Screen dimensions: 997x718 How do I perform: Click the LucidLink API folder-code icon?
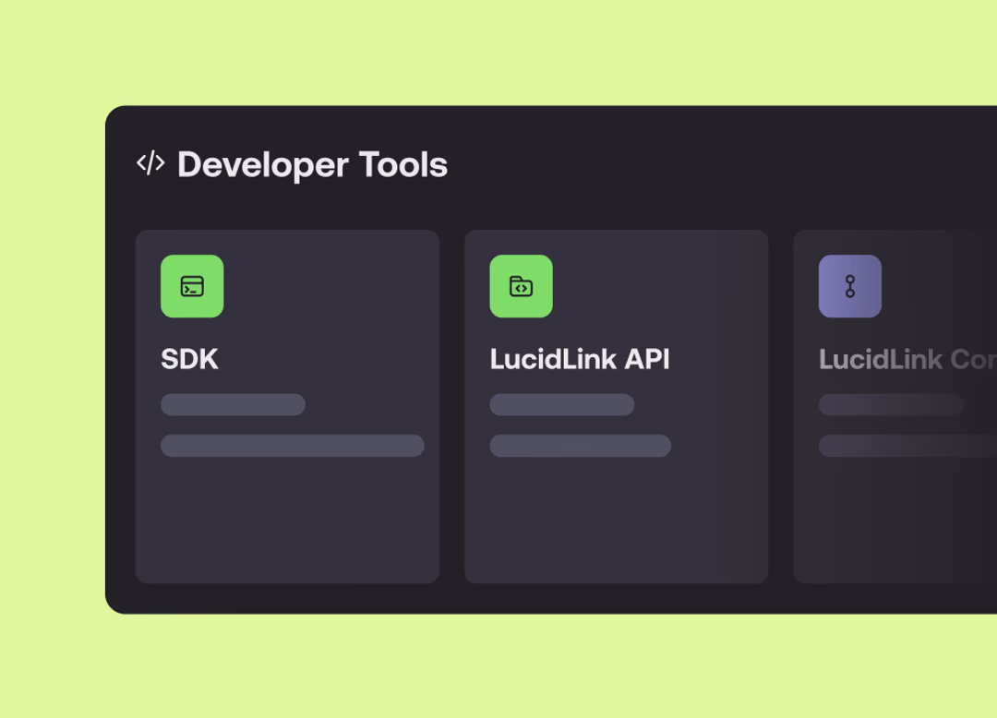coord(521,286)
